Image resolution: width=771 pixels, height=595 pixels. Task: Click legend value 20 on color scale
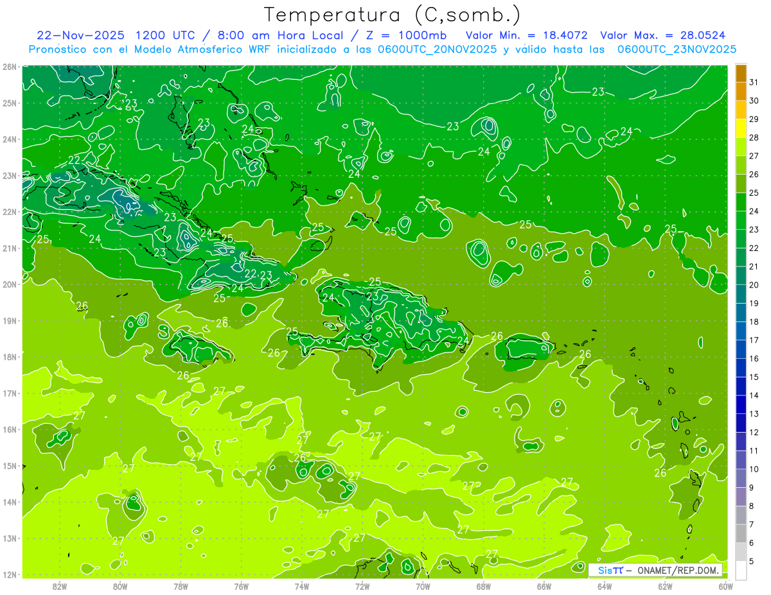pyautogui.click(x=754, y=285)
